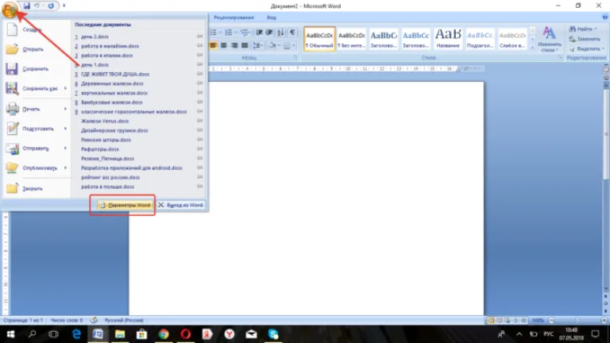Viewport: 610px width, 343px height.
Task: Choose Открыть in the Office menu
Action: click(x=37, y=49)
